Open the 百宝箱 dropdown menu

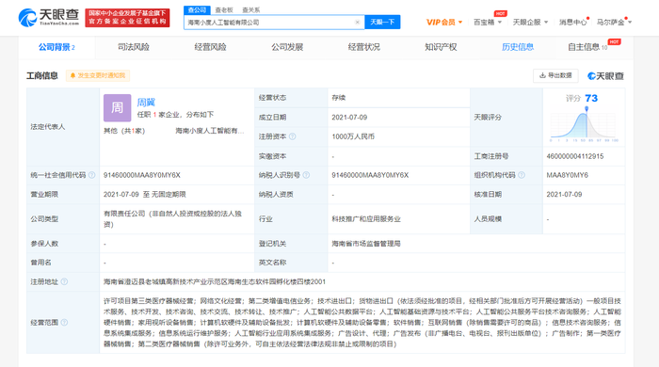coord(488,23)
